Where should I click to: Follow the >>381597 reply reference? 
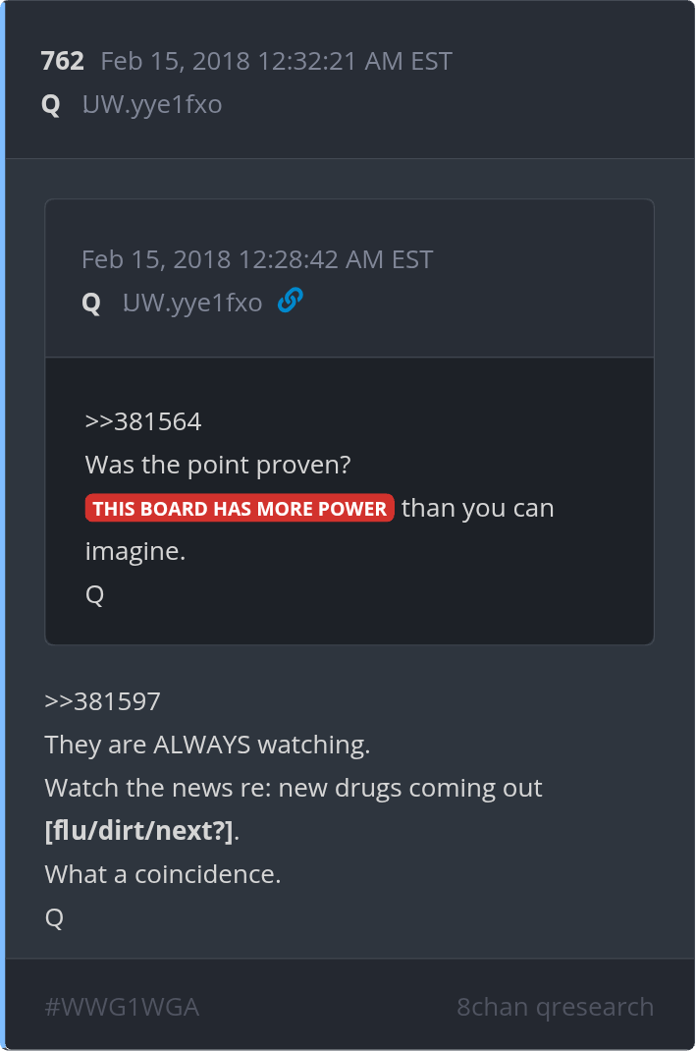coord(102,701)
